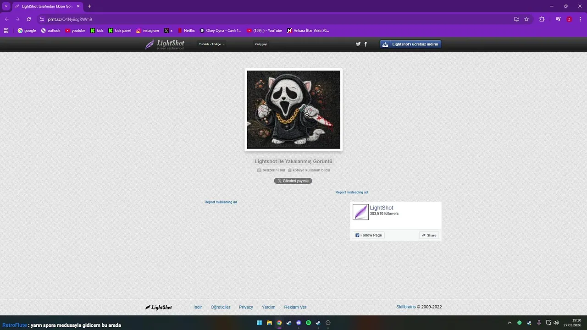Click the LightShot logo in header

tap(165, 44)
